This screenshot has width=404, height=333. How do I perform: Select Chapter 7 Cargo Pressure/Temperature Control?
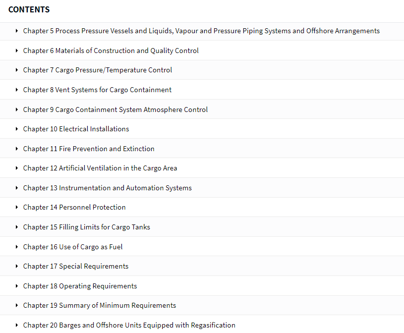tap(97, 70)
